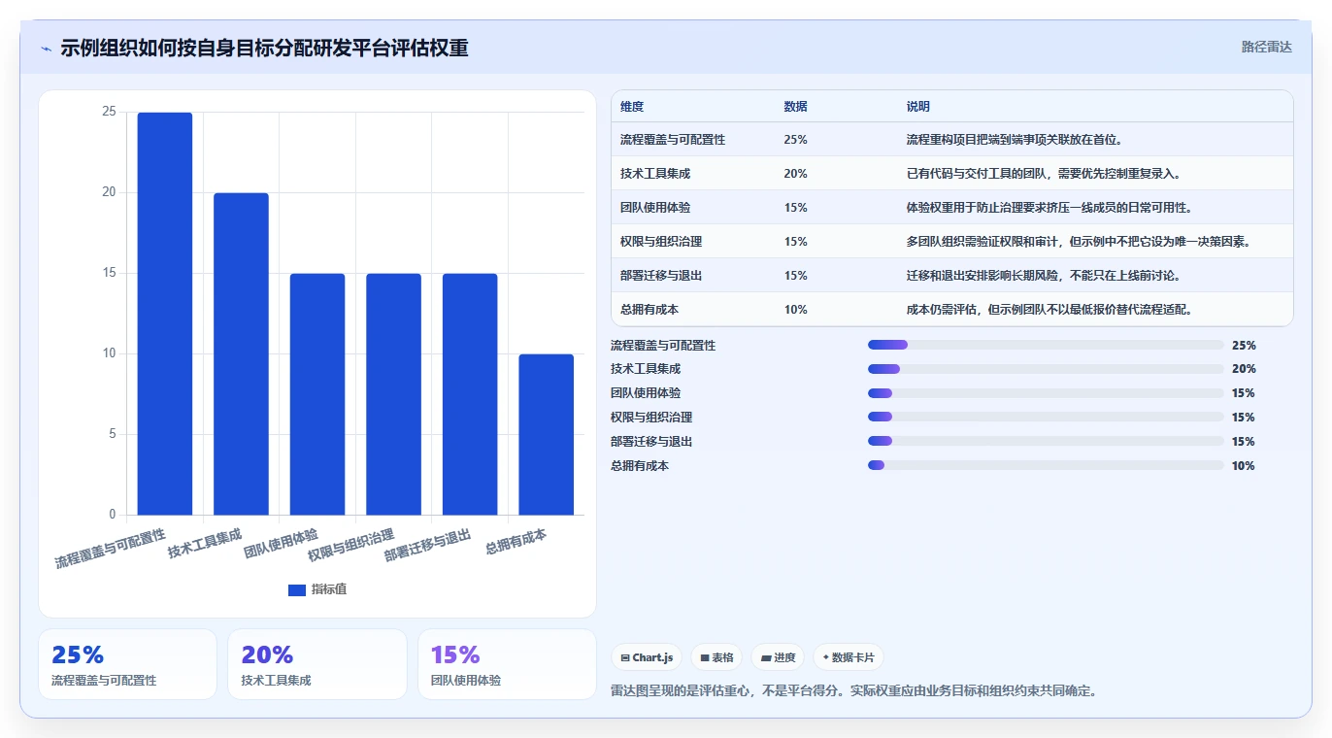This screenshot has width=1332, height=738.
Task: Click the 20% value in the table
Action: (x=795, y=174)
